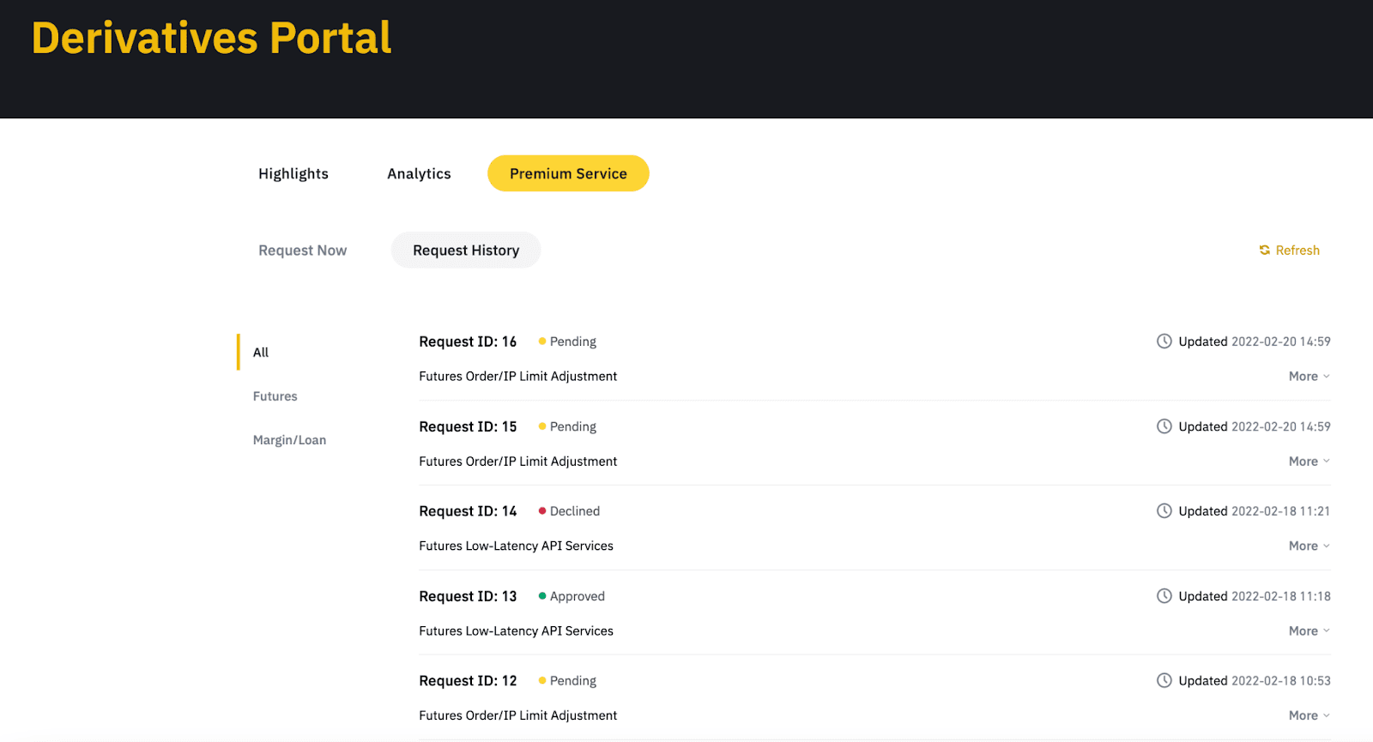
Task: Click the refresh icon beside Refresh
Action: (1264, 250)
